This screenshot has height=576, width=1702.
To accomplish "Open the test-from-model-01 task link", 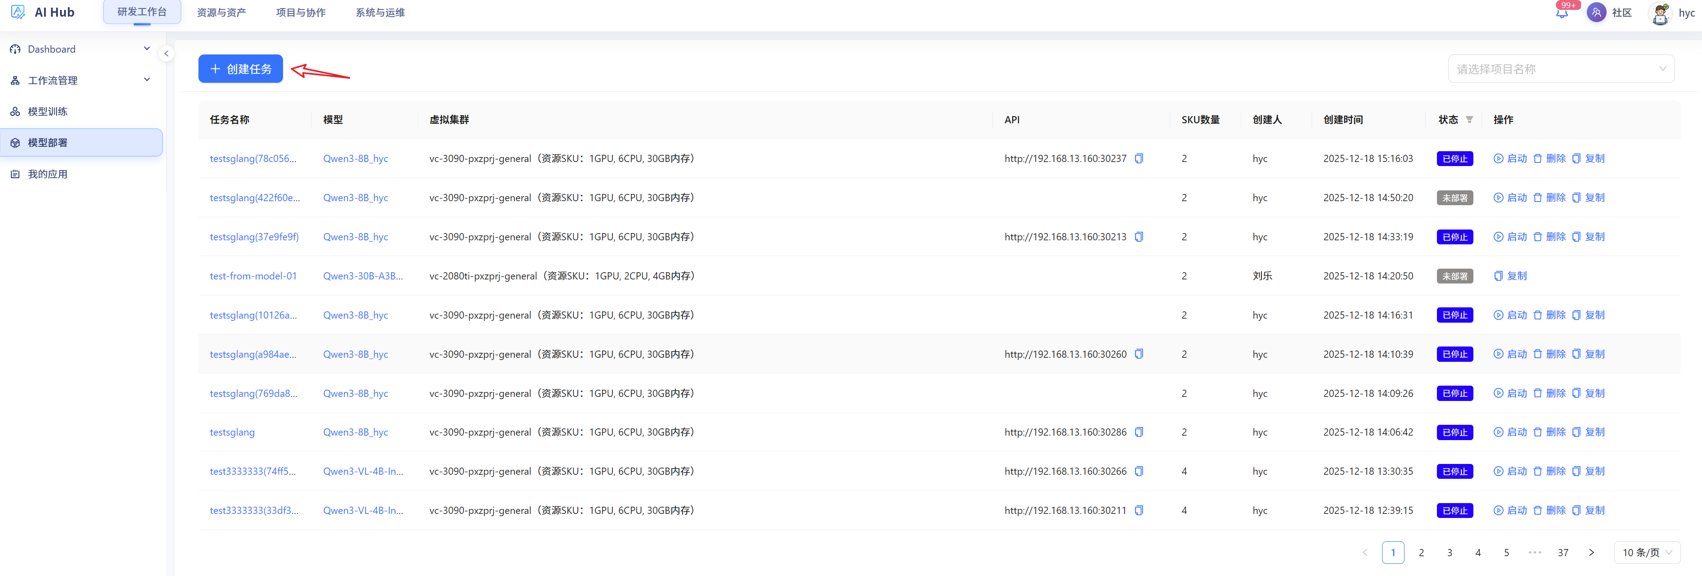I will (x=253, y=275).
